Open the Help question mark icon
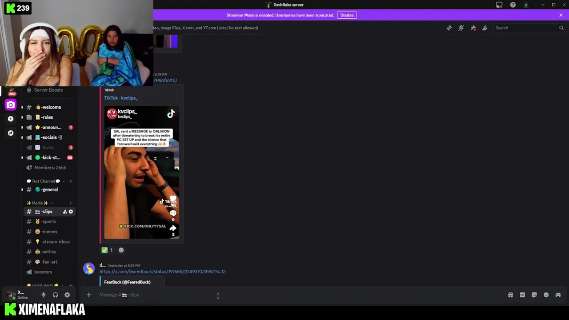This screenshot has height=320, width=569. pyautogui.click(x=513, y=5)
